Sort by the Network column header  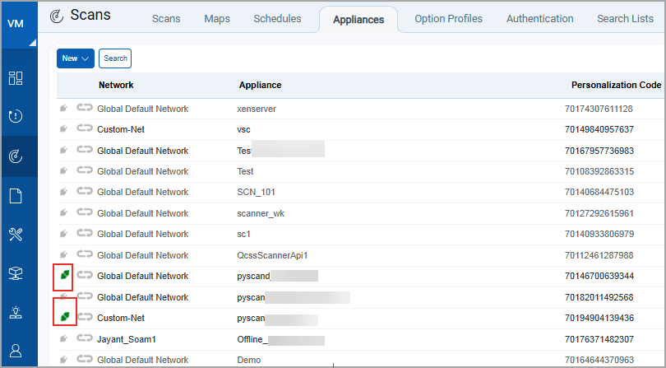pos(116,85)
